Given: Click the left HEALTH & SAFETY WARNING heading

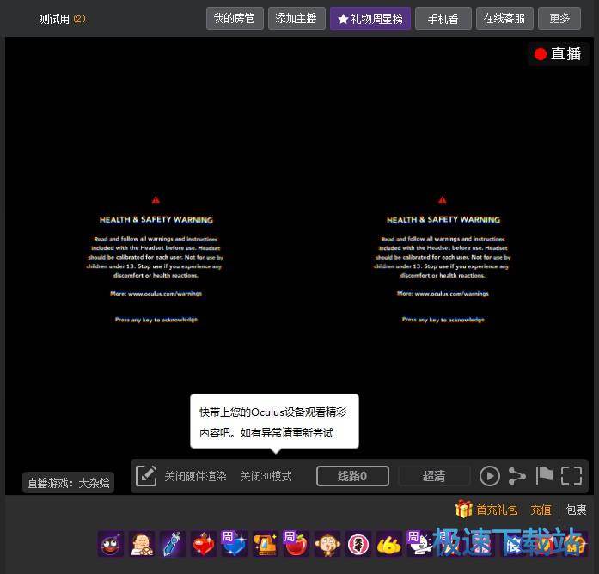Looking at the screenshot, I should 156,220.
